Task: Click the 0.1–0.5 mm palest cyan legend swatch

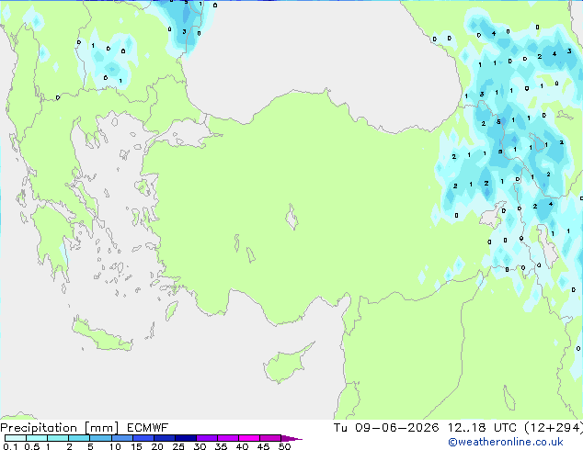Action: (16, 438)
